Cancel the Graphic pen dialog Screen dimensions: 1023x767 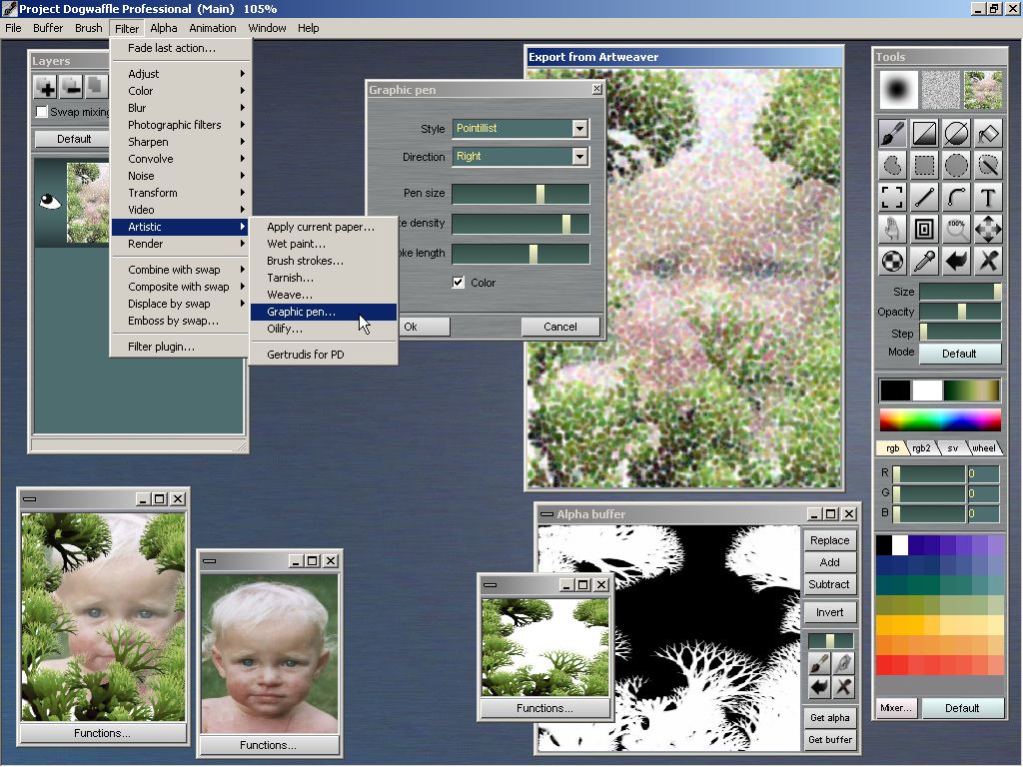coord(559,327)
